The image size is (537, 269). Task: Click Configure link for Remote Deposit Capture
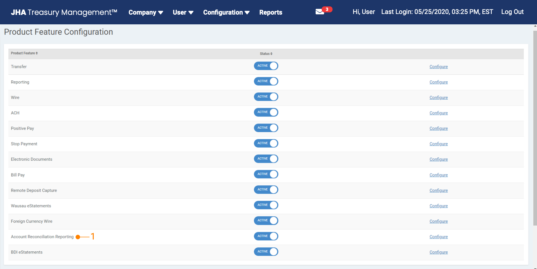(x=438, y=190)
